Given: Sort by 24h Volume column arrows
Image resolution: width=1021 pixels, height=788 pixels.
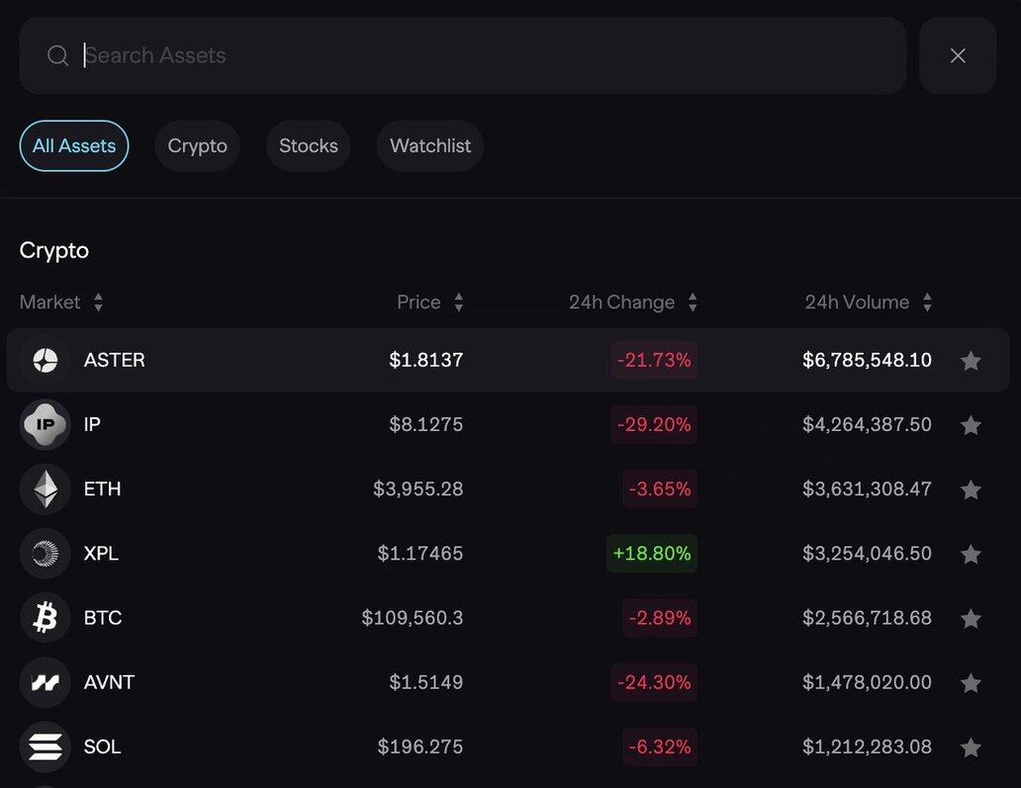Looking at the screenshot, I should coord(927,302).
